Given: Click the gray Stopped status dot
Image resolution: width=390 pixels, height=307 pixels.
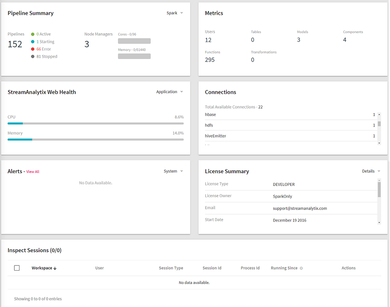Looking at the screenshot, I should coord(33,56).
